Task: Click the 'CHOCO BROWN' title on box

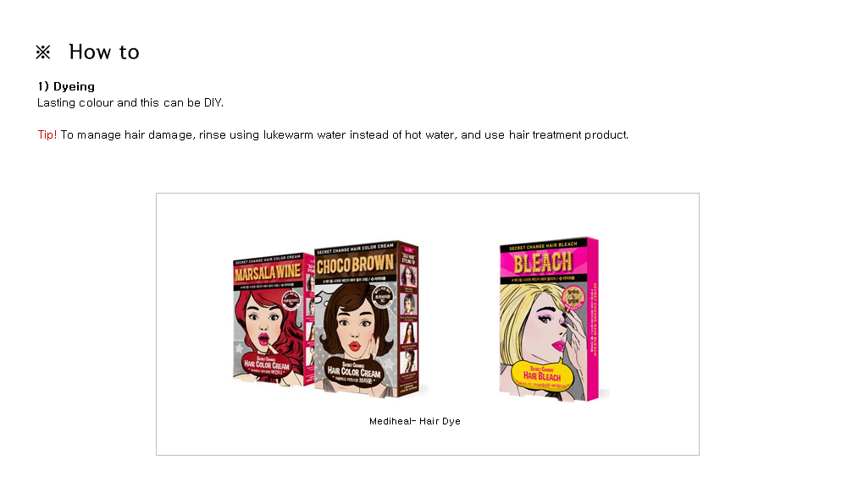Action: tap(356, 265)
